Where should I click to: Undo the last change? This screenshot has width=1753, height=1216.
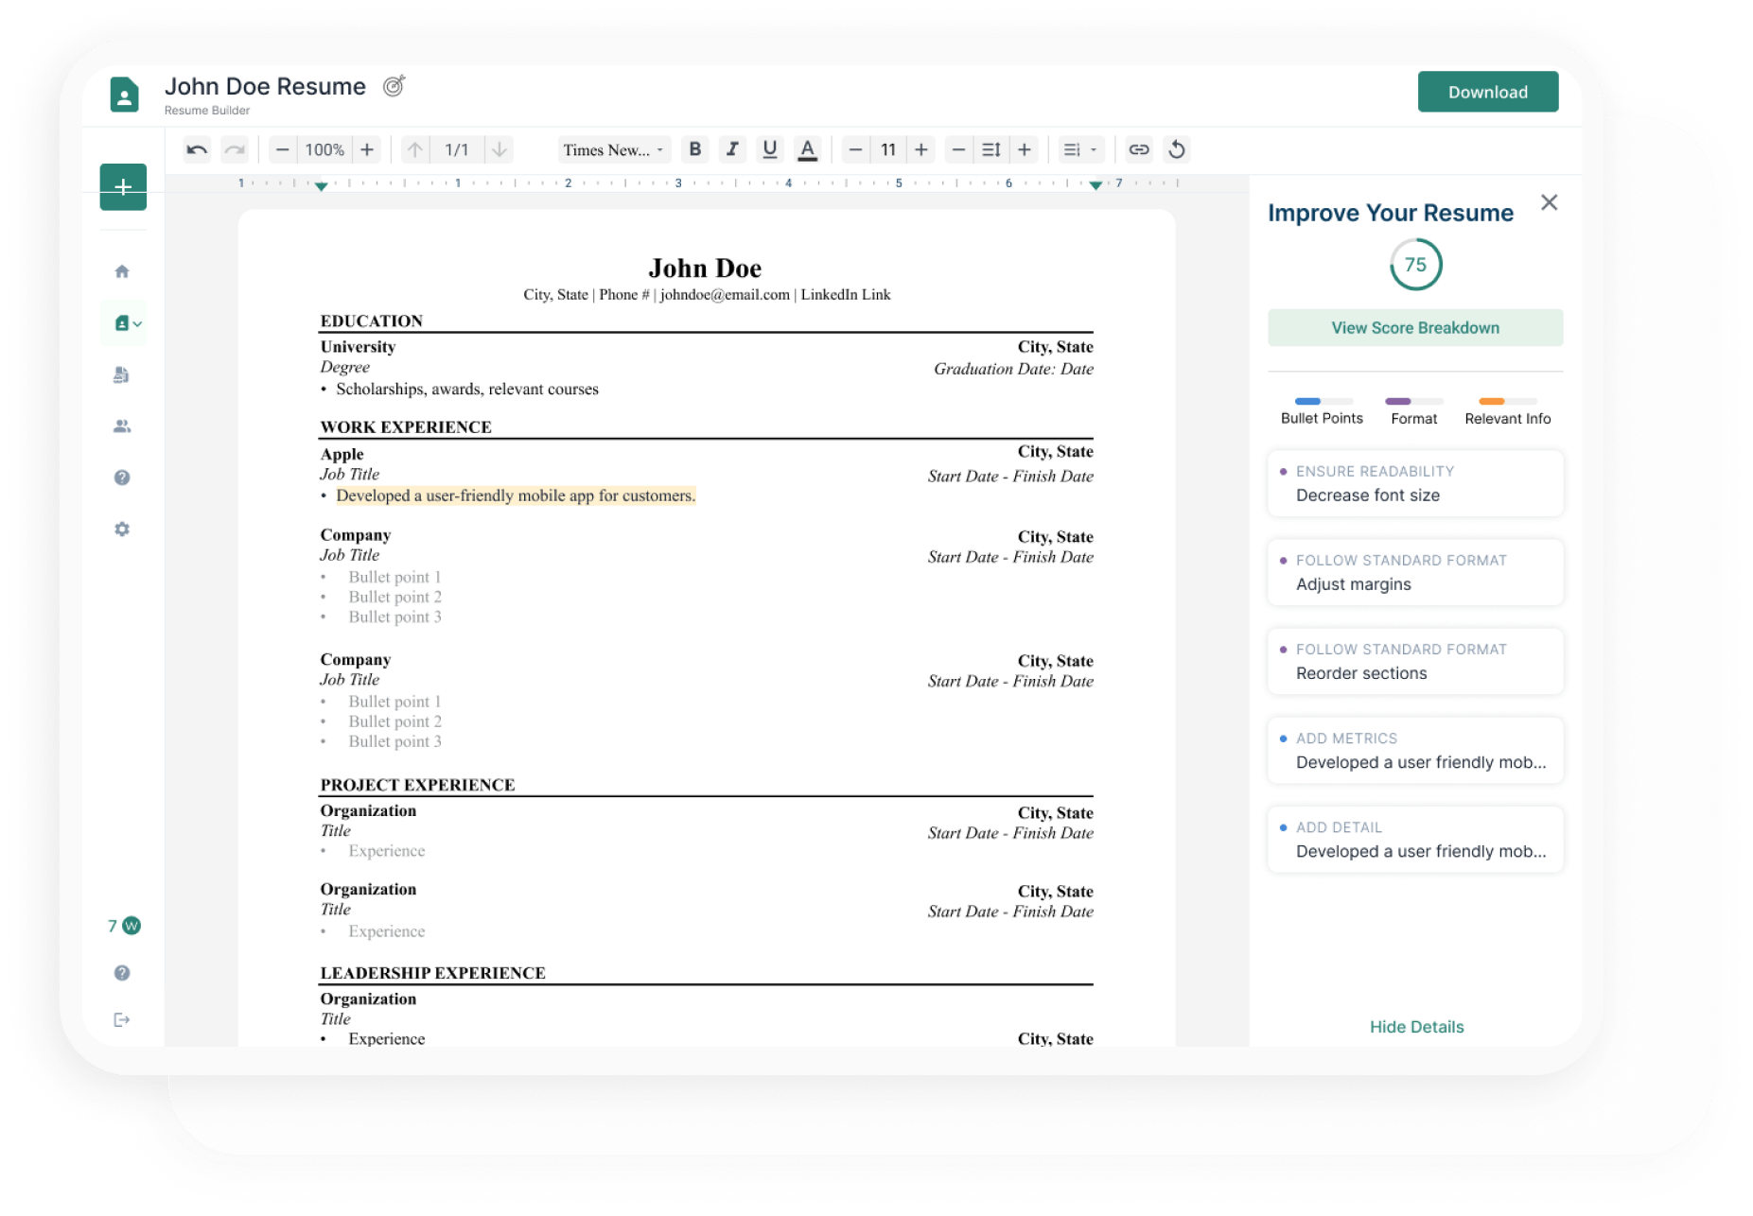[197, 149]
